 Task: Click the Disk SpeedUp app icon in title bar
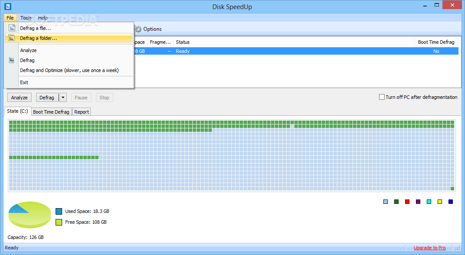pos(8,6)
